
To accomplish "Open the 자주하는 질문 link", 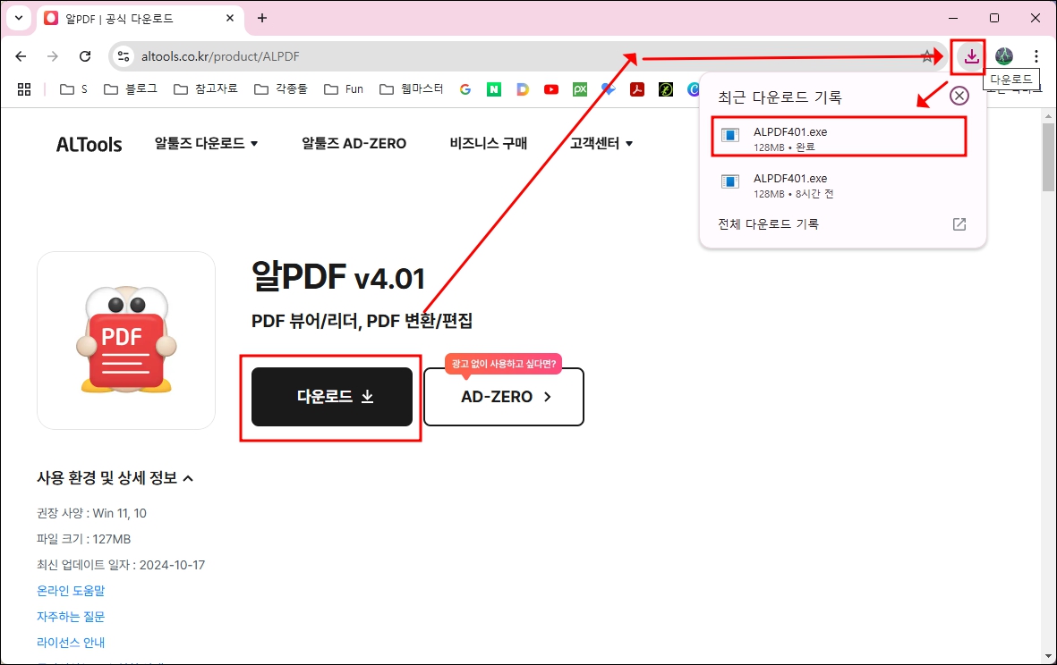I will [71, 617].
